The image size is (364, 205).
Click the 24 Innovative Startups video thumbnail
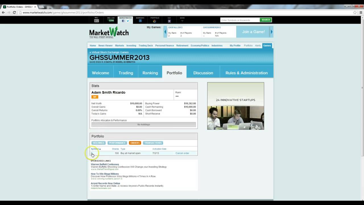pyautogui.click(x=236, y=106)
